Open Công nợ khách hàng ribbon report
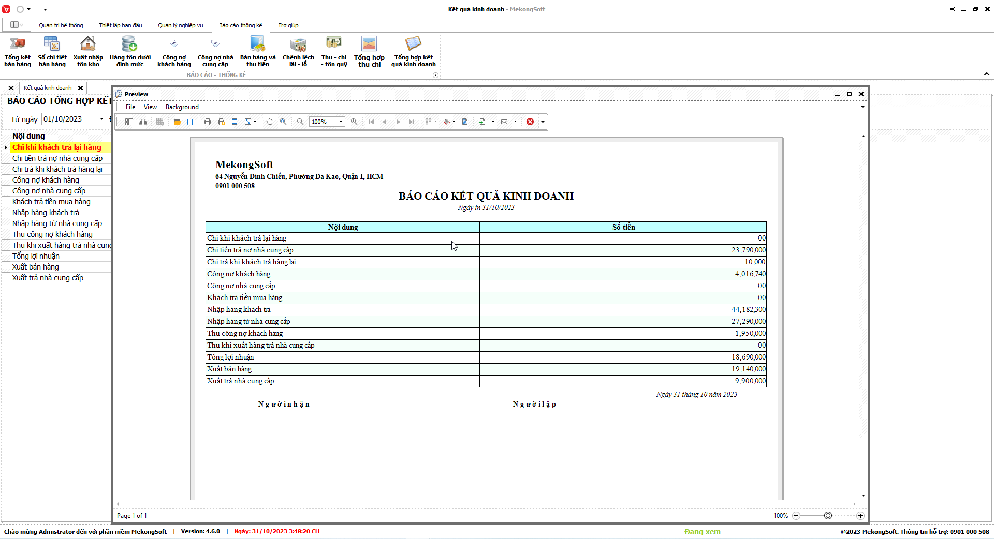 point(174,52)
